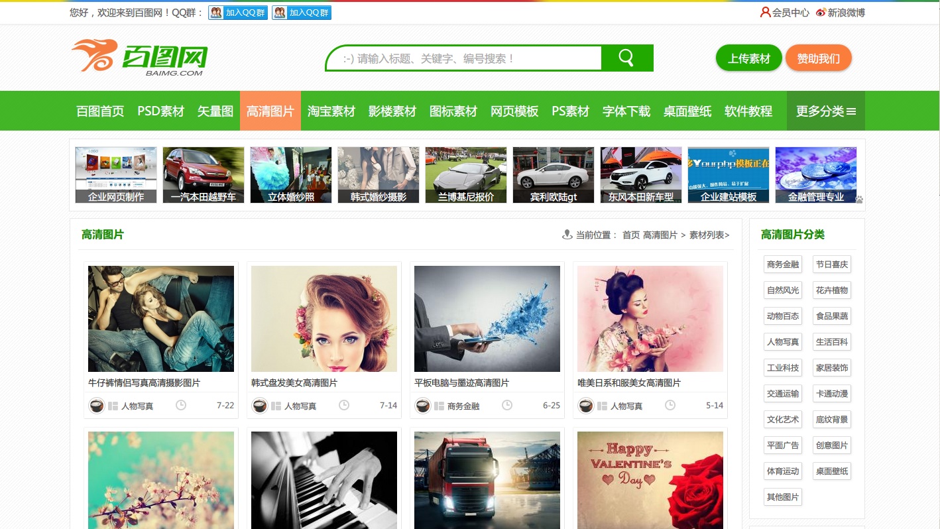Select 卡通动漫 category tag
Viewport: 940px width, 529px height.
click(832, 394)
